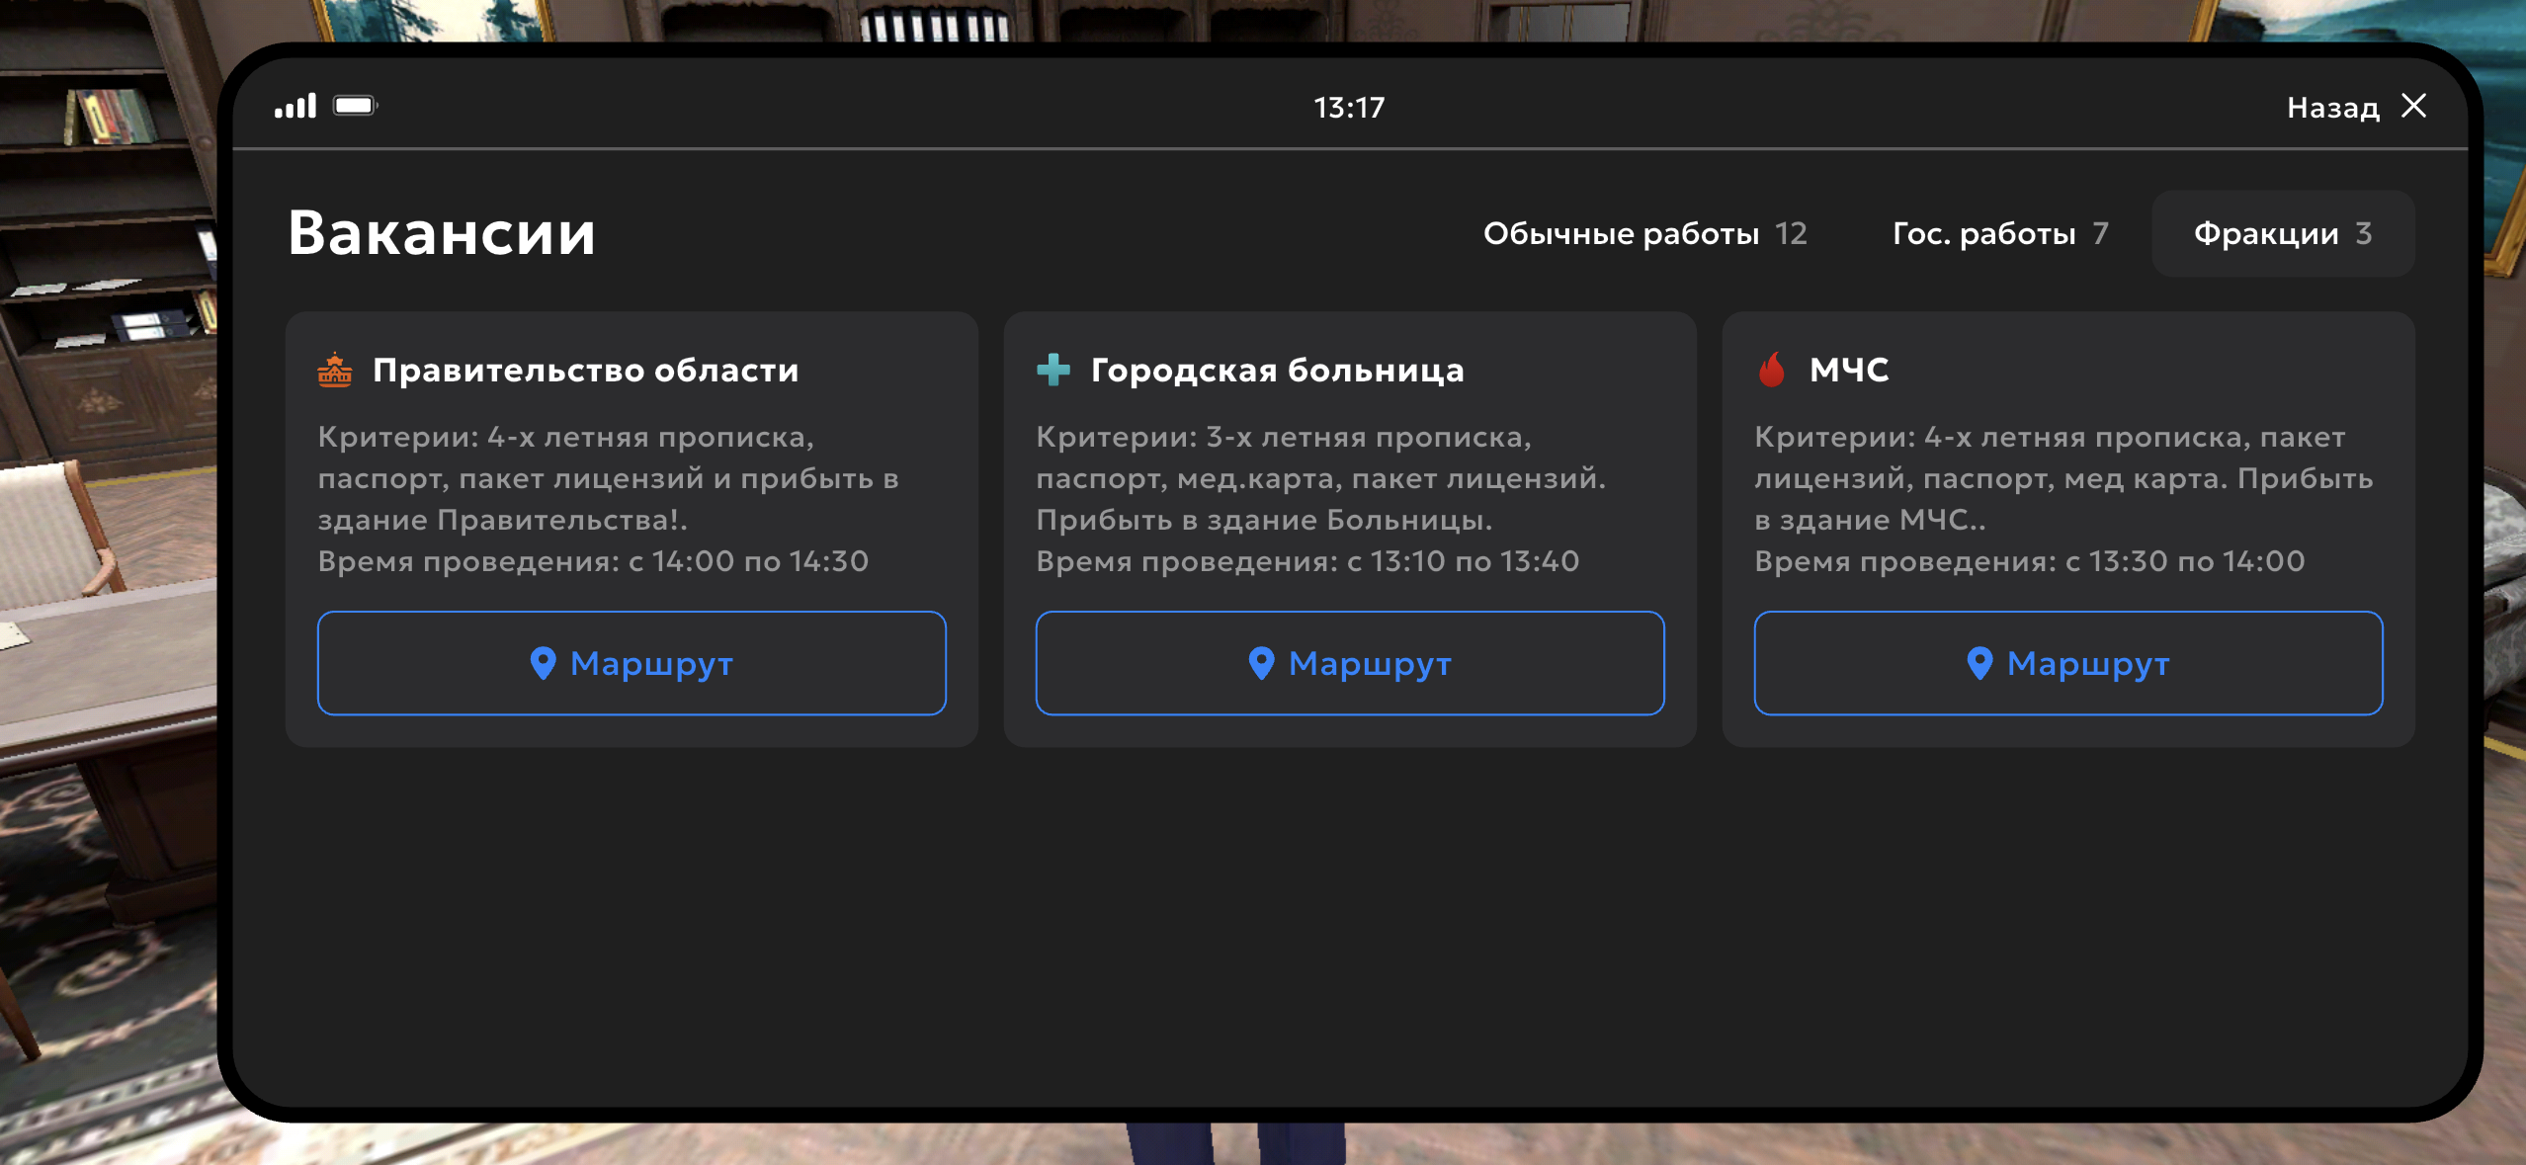Click map pin in МЧС route button
Viewport: 2526px width, 1165px height.
[1979, 663]
